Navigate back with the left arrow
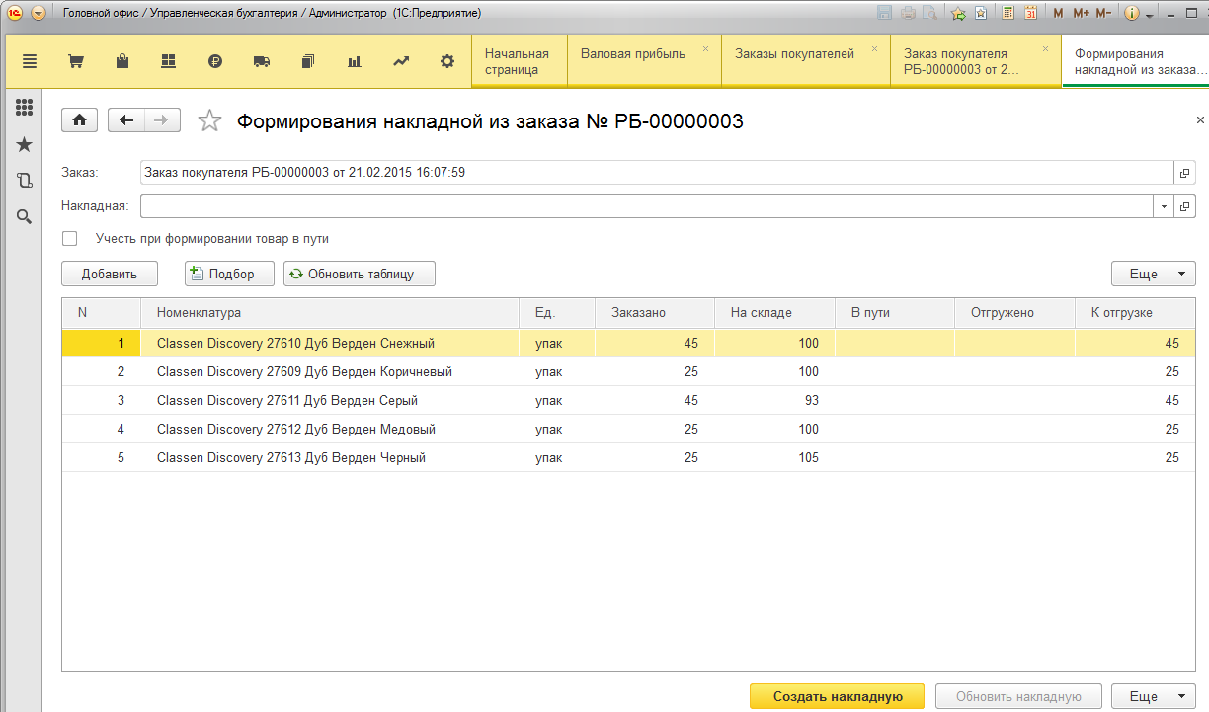This screenshot has width=1209, height=712. coord(126,120)
